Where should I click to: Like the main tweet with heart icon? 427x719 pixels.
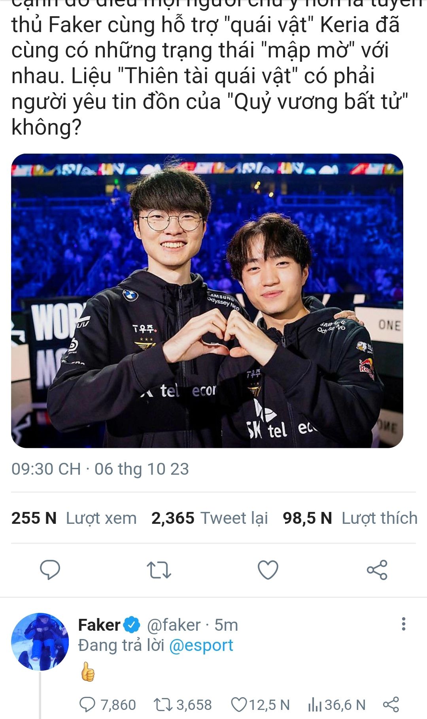coord(268,570)
